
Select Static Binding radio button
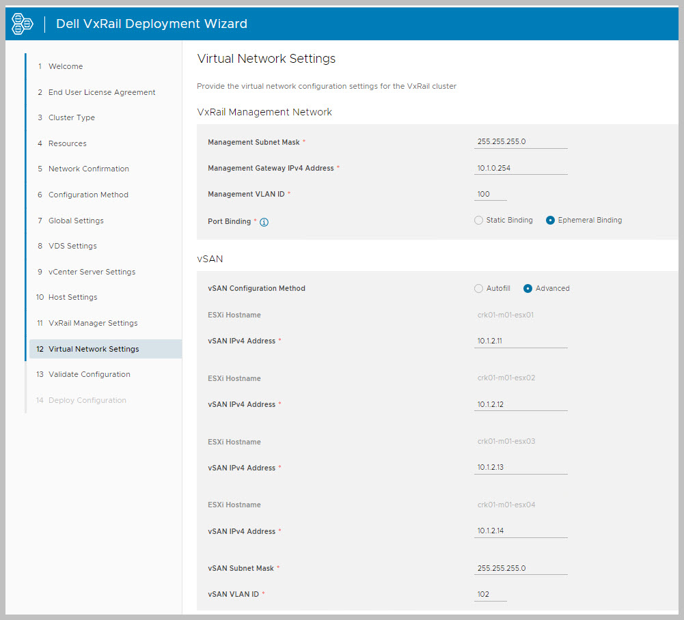478,221
